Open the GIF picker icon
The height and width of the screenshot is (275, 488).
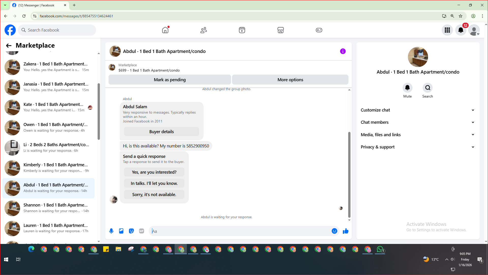click(142, 231)
